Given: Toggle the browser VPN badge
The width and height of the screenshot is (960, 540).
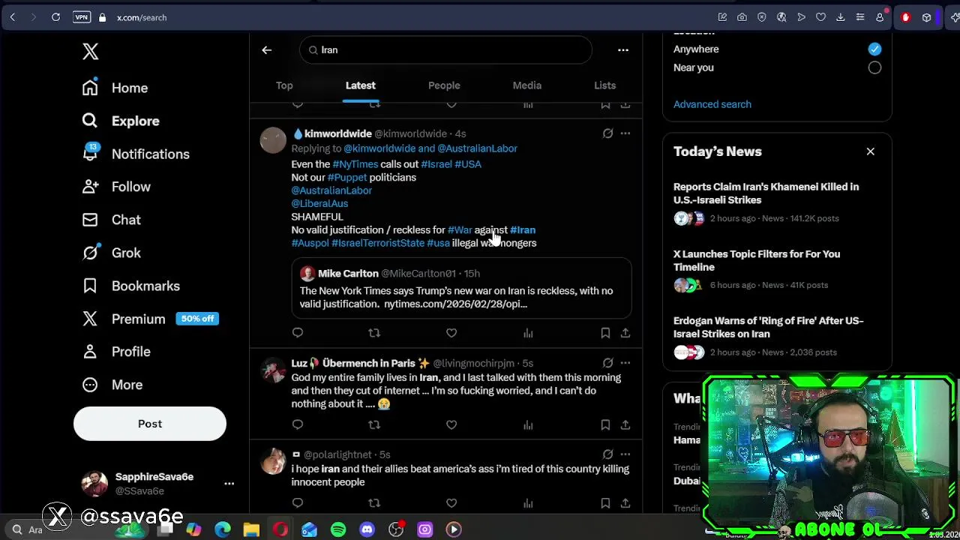Looking at the screenshot, I should pyautogui.click(x=82, y=17).
